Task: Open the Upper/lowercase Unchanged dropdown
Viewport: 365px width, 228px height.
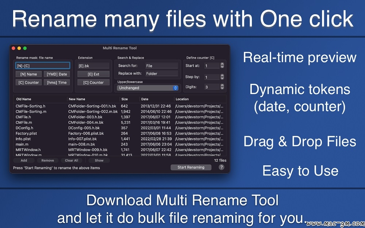Action: pyautogui.click(x=147, y=88)
